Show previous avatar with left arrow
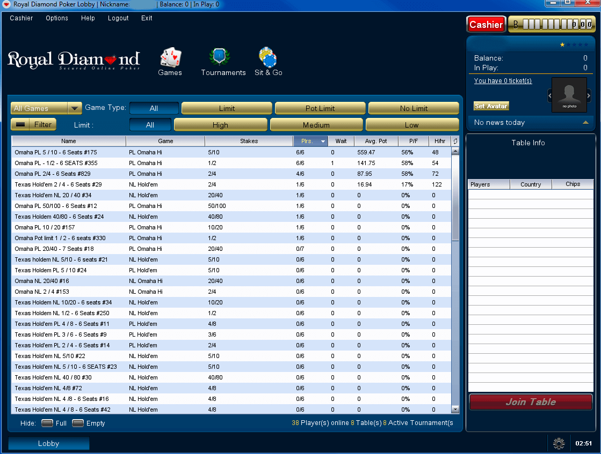 tap(549, 96)
